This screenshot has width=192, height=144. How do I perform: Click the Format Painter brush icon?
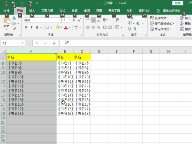[14, 28]
